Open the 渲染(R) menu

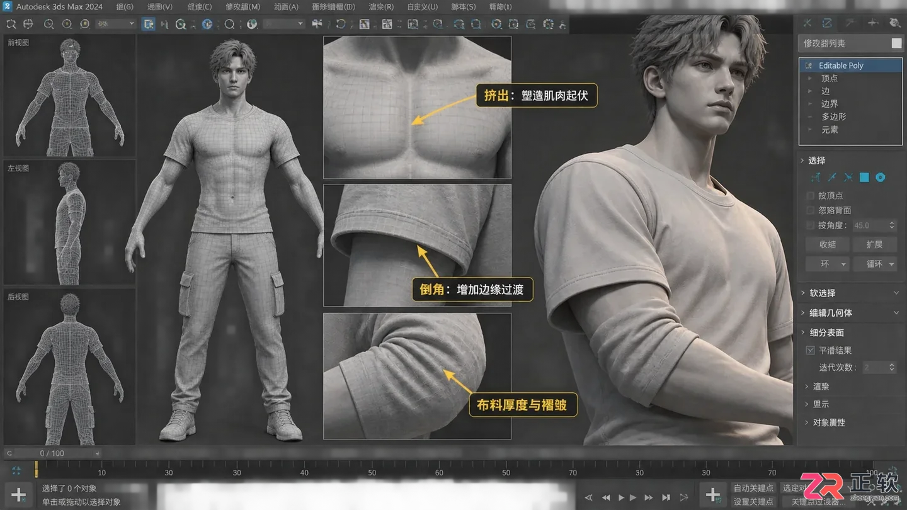[381, 7]
